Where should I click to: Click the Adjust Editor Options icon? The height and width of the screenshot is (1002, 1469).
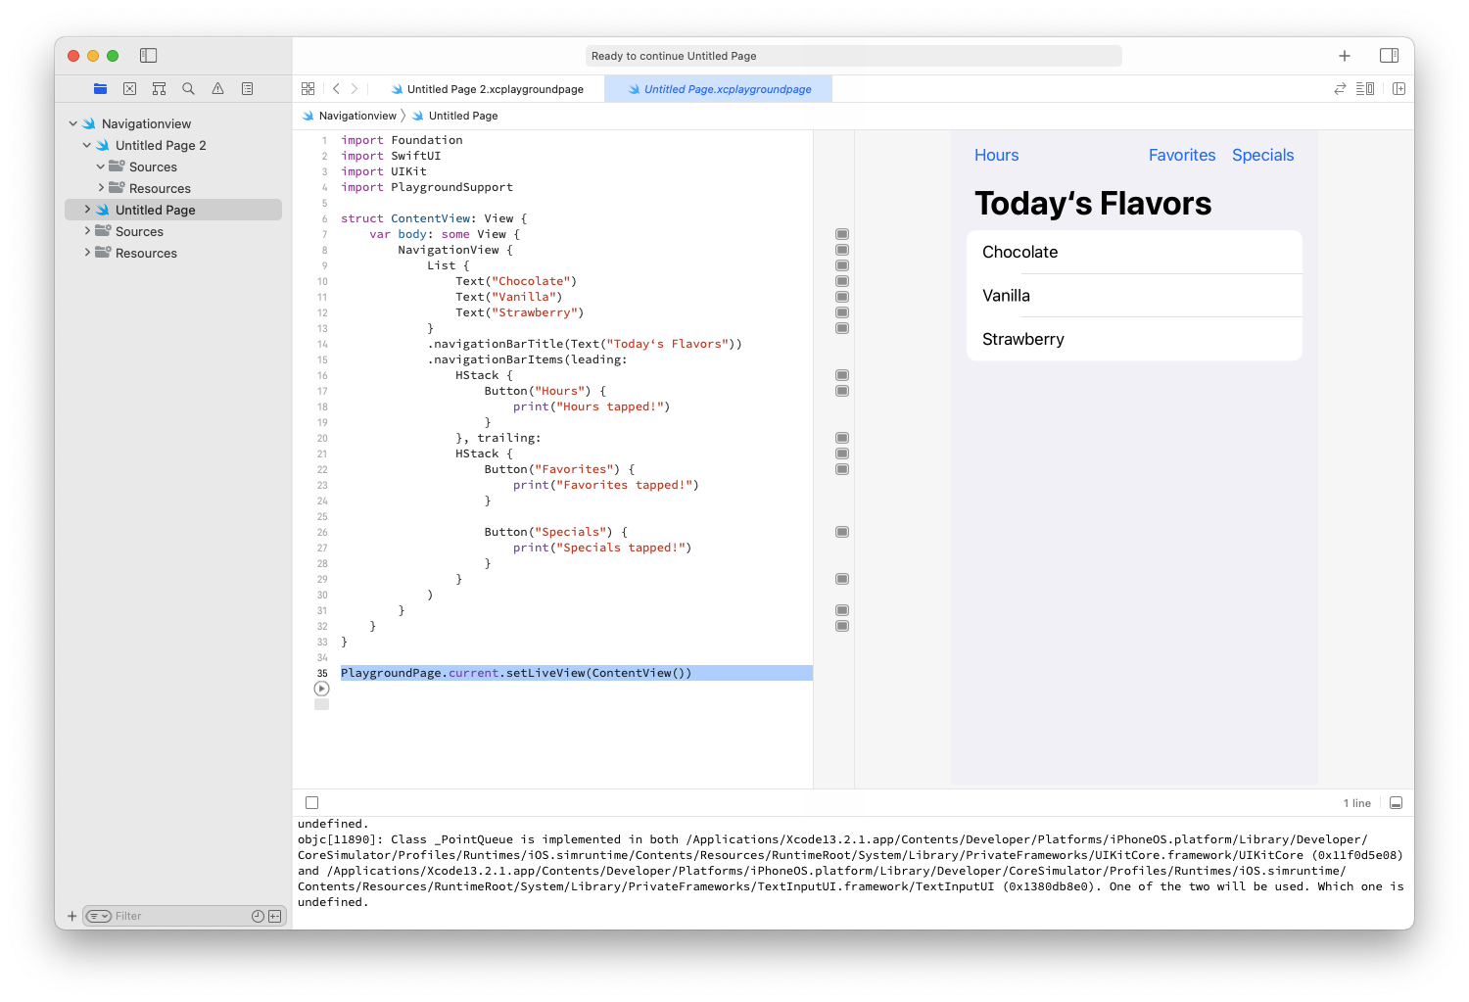tap(1365, 89)
